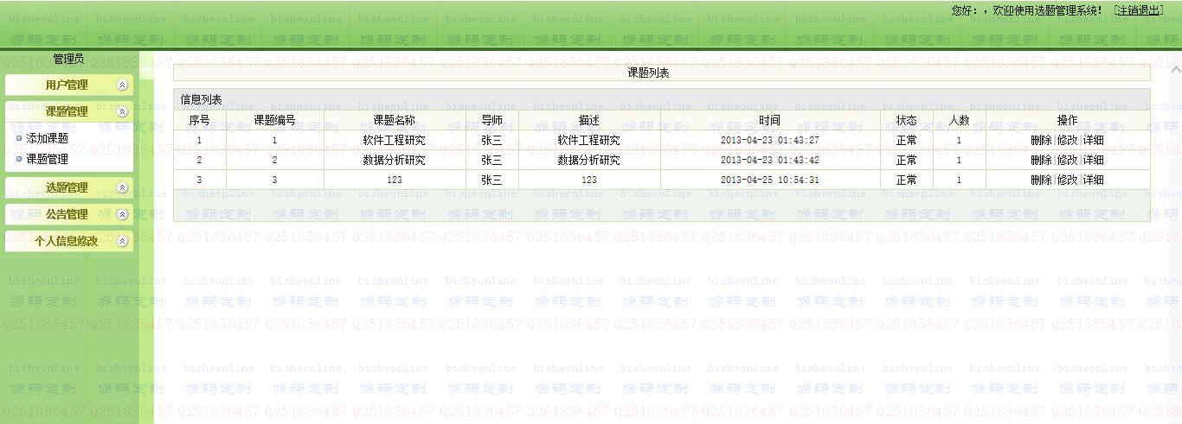View details of 软件工程研究 topic
1182x424 pixels.
[x=1094, y=140]
